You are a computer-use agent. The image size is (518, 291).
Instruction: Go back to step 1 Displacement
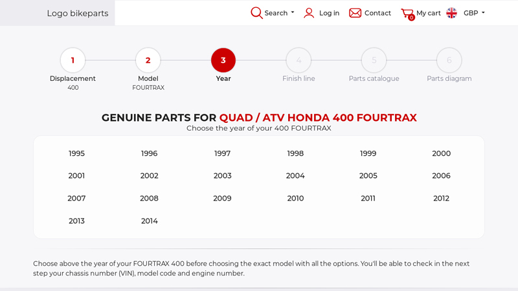[x=73, y=60]
